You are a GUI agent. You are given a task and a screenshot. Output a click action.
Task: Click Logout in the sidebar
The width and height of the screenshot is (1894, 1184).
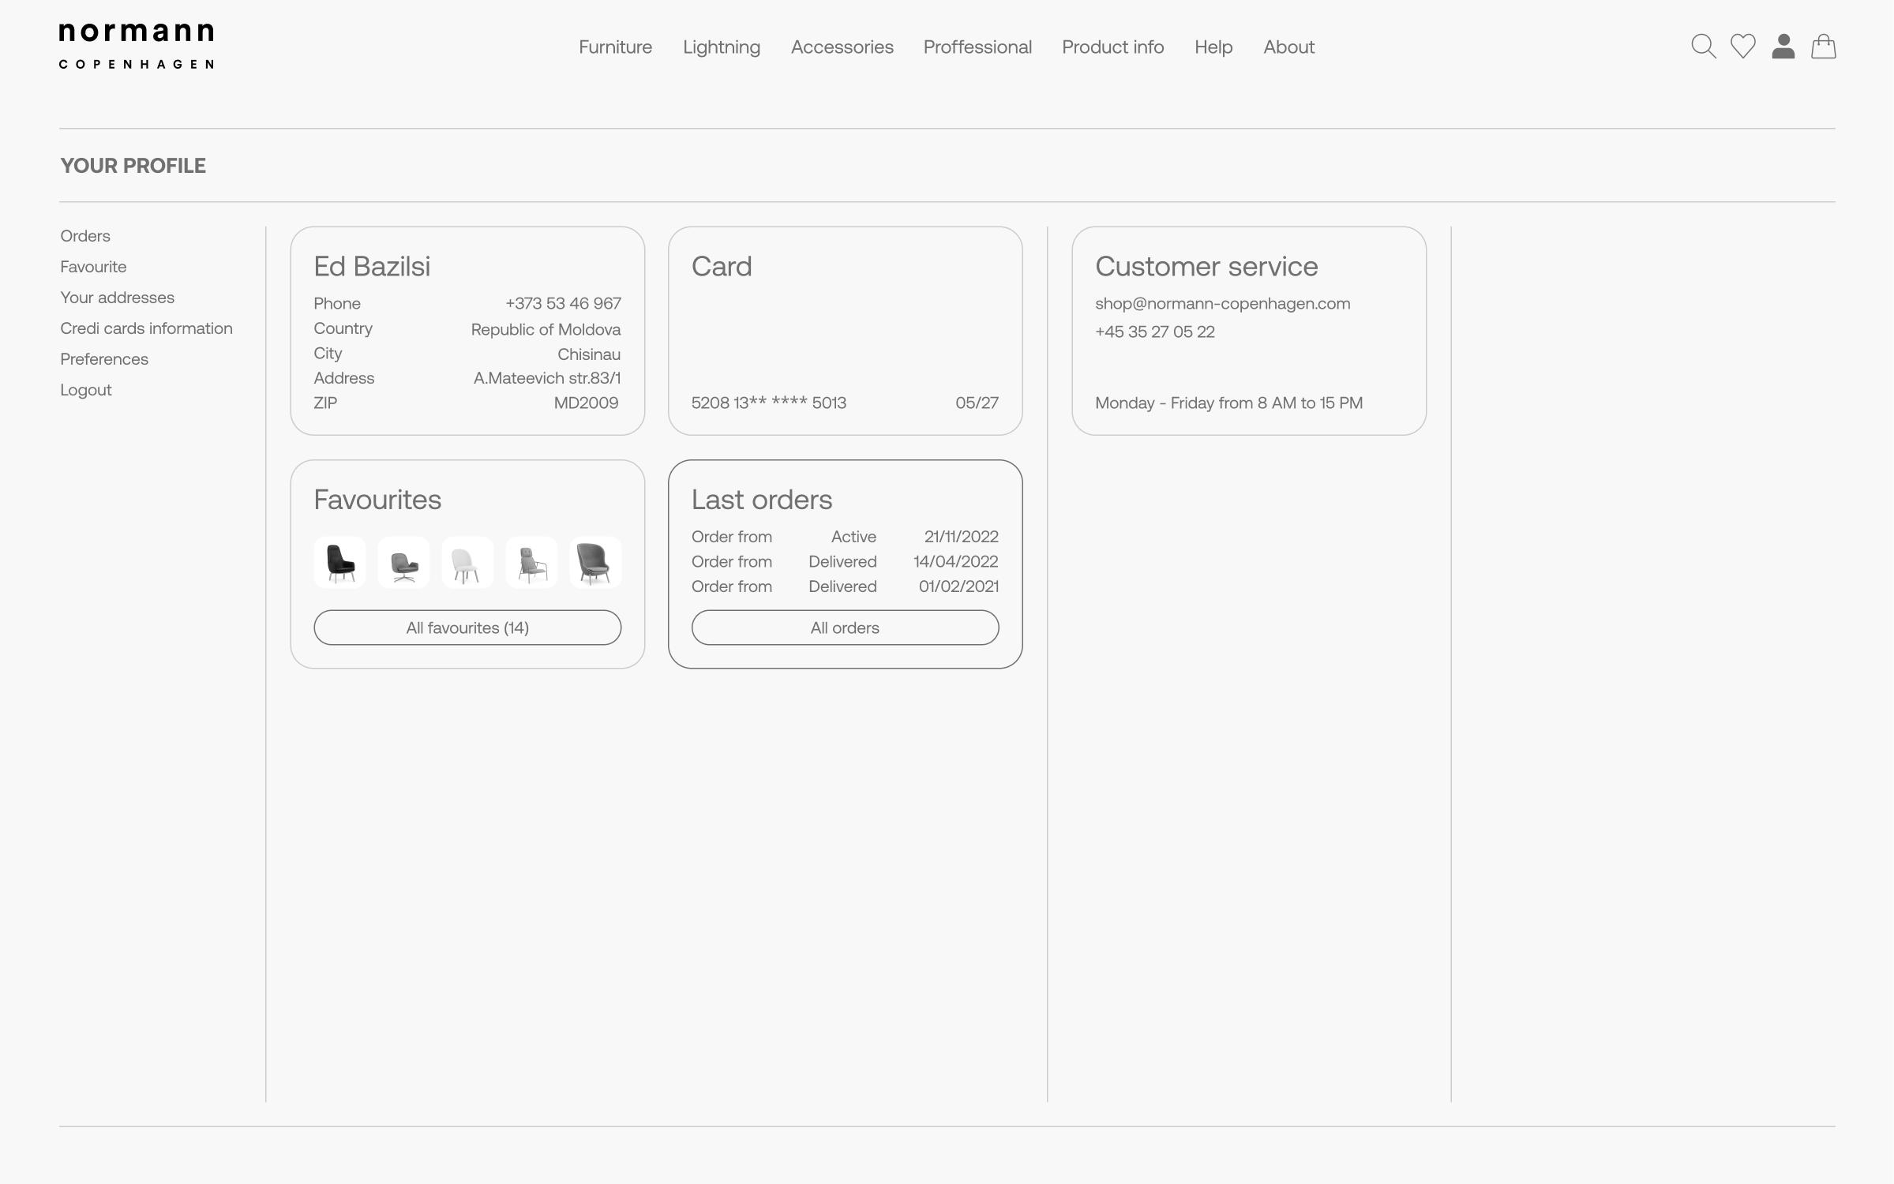point(85,389)
